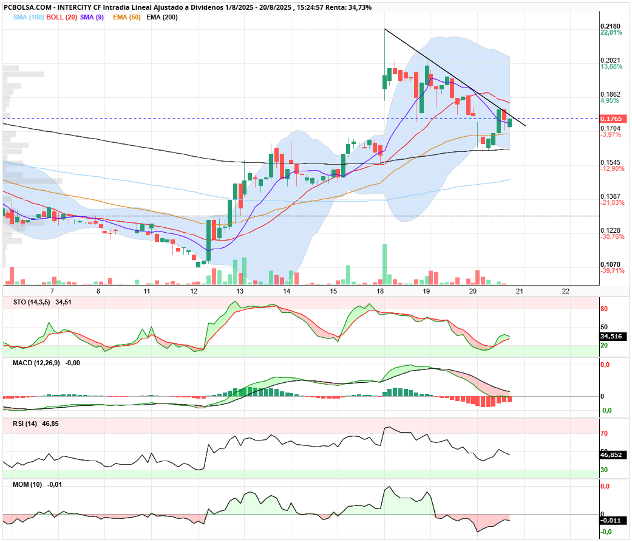Click the MACD (12,26,9) indicator label
Screen dimensions: 632x542
(36, 363)
